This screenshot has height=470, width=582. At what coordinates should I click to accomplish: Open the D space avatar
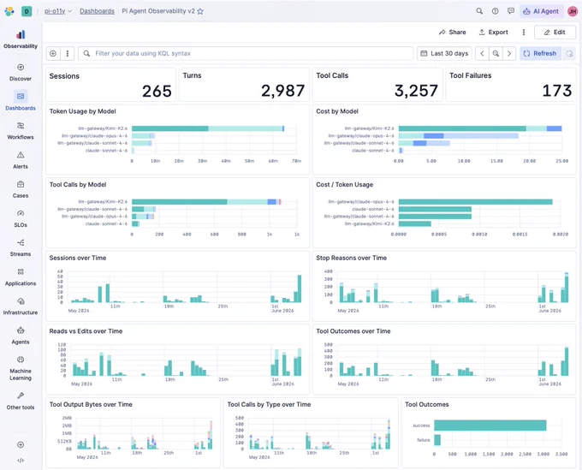[x=27, y=11]
